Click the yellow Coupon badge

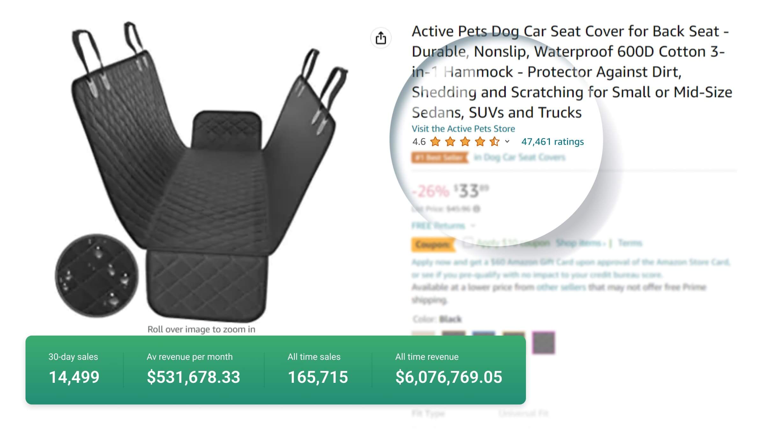click(433, 244)
